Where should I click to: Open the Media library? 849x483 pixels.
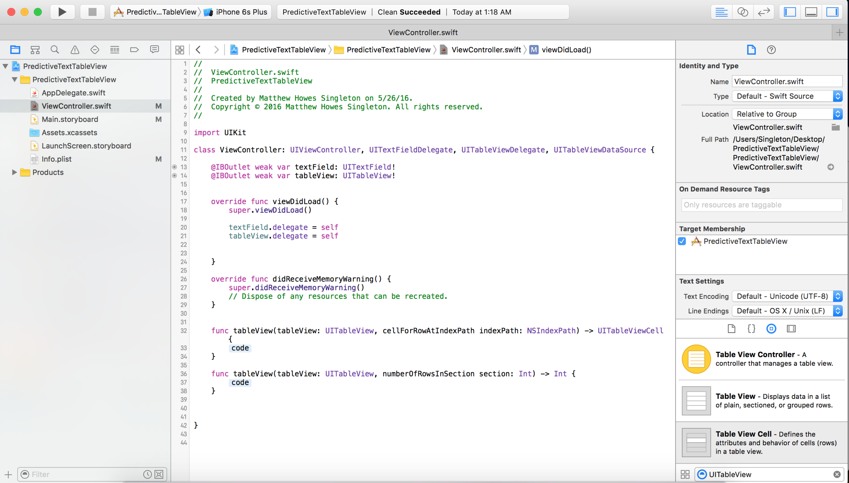point(791,328)
